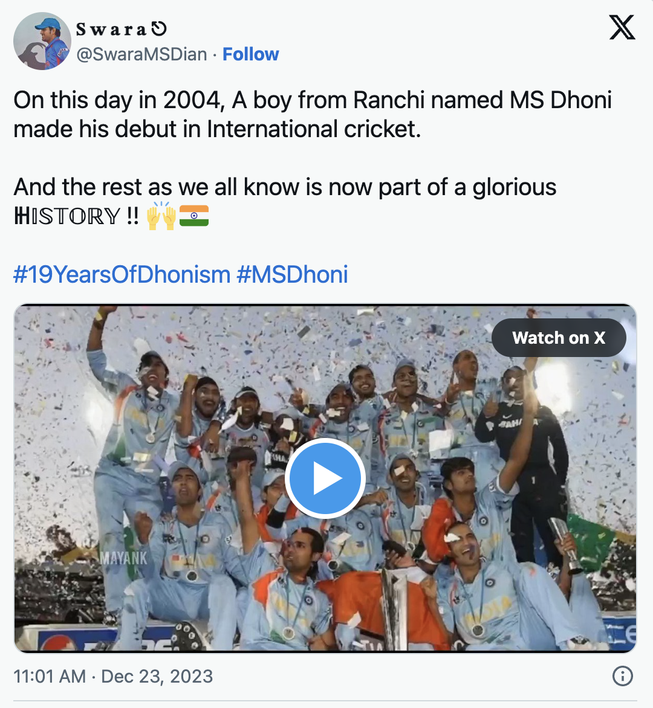The image size is (653, 708).
Task: Open the @SwaraMSDian handle link
Action: pos(141,54)
